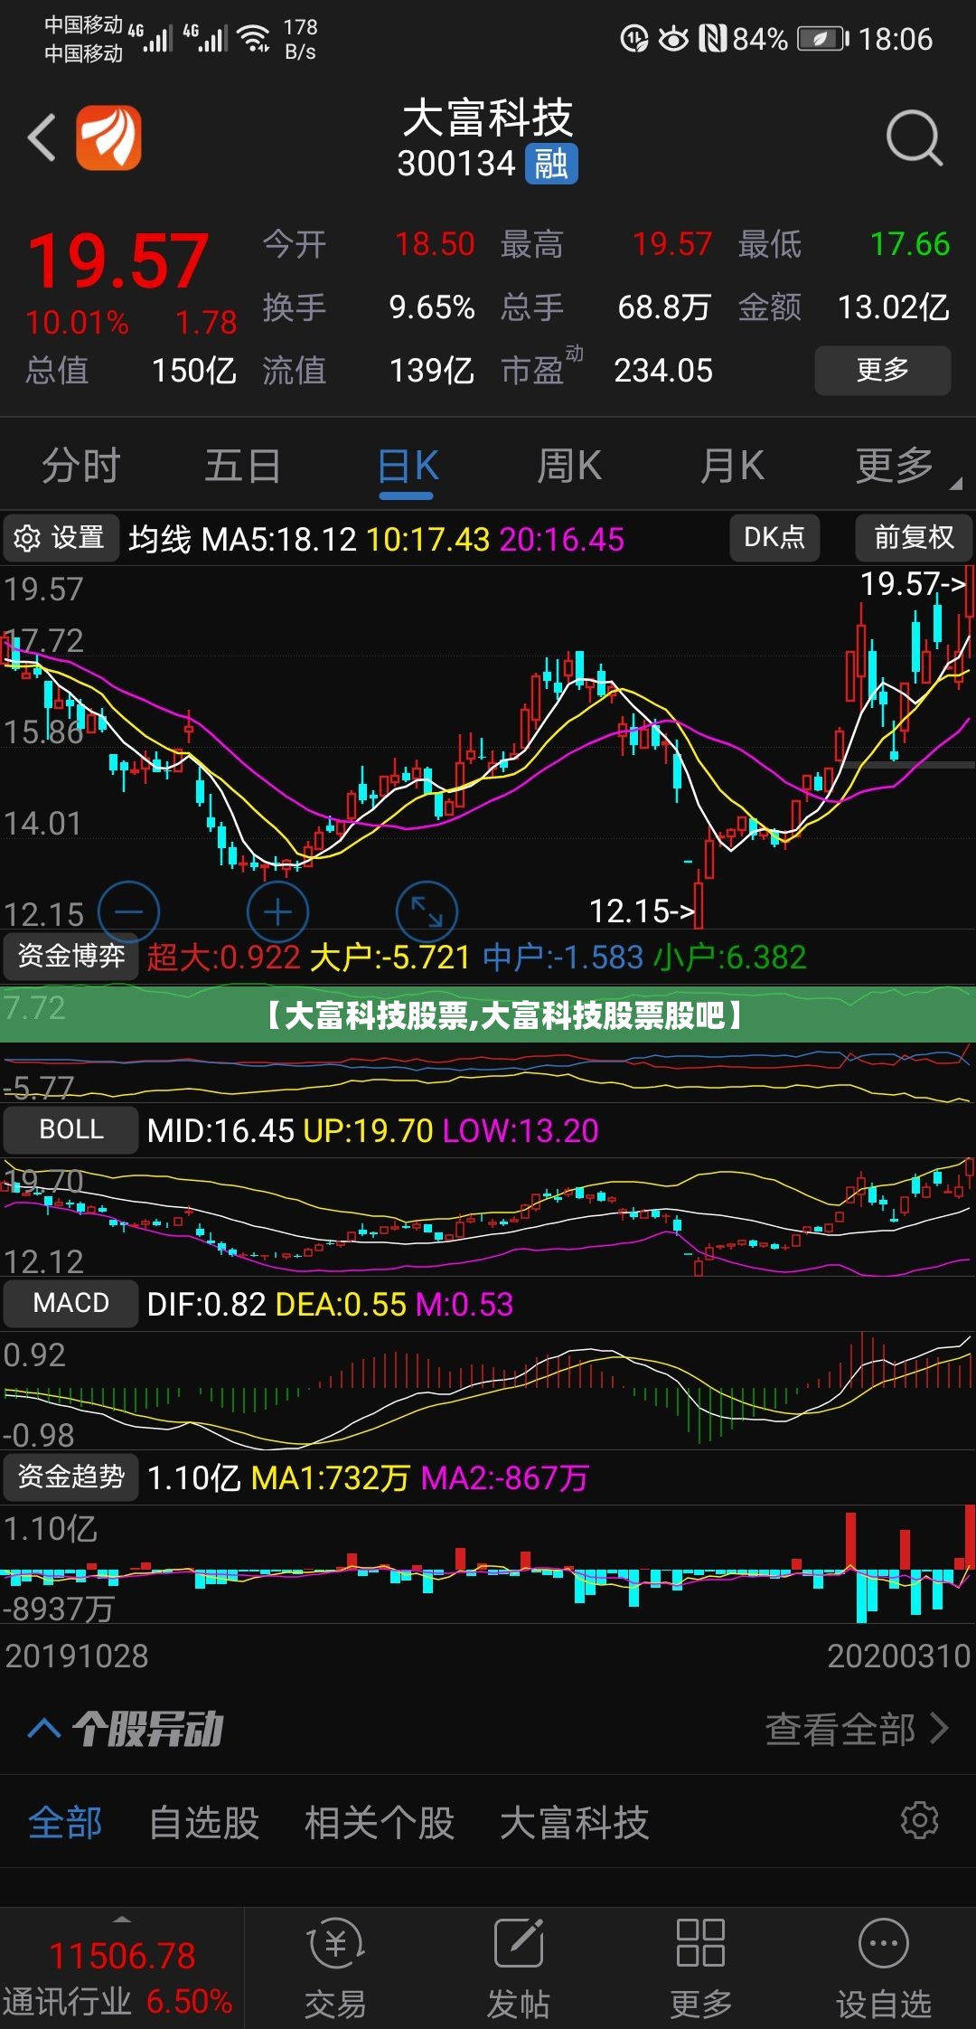Switch to 周K tab

point(569,467)
